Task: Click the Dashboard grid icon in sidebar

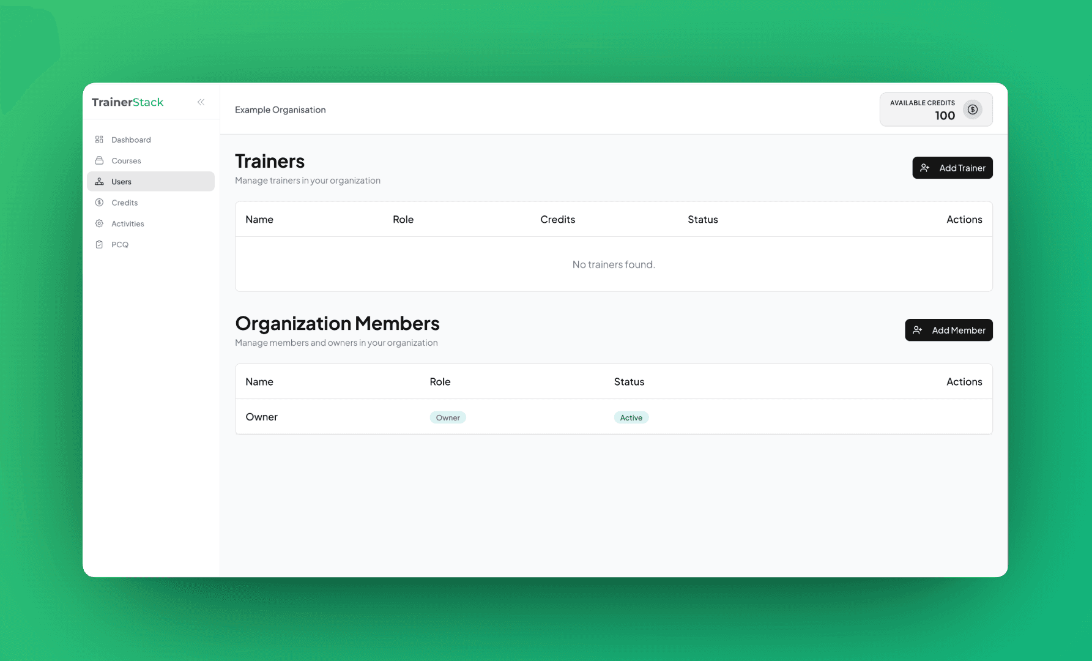Action: click(x=99, y=140)
